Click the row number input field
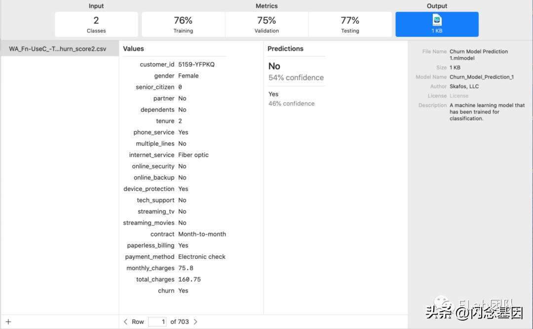The image size is (533, 329). point(157,322)
